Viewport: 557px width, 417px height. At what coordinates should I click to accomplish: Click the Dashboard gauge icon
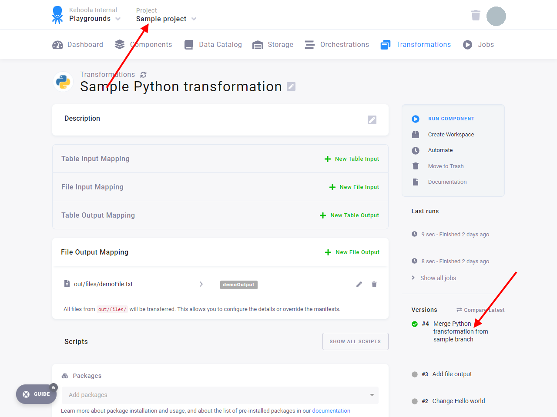coord(57,45)
